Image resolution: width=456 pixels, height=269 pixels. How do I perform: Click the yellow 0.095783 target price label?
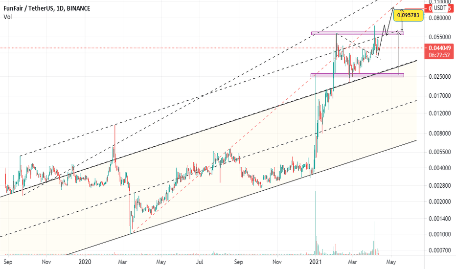409,15
